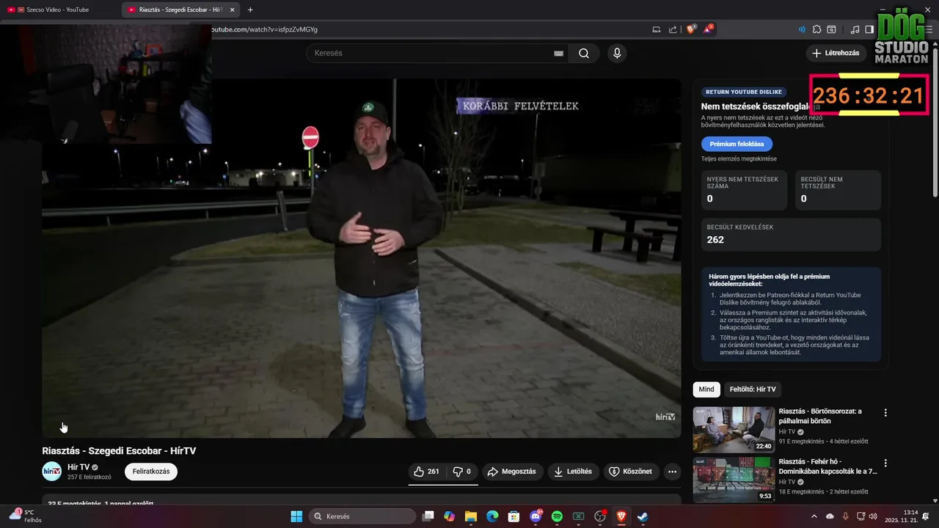
Task: Click the video title Riasztás - Szegedi Escobar - HírTV
Action: 119,451
